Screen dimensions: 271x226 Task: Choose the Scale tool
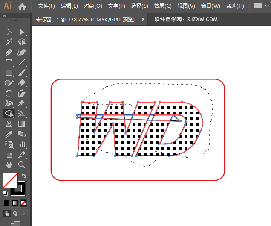[22, 93]
